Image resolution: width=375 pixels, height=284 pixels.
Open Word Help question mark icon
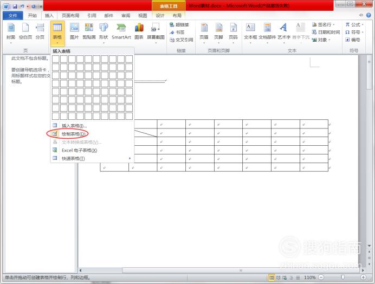point(369,15)
